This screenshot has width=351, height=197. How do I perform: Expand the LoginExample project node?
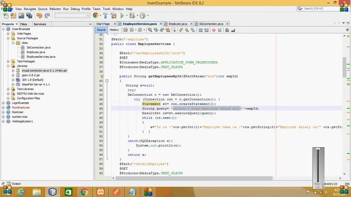tap(3, 103)
